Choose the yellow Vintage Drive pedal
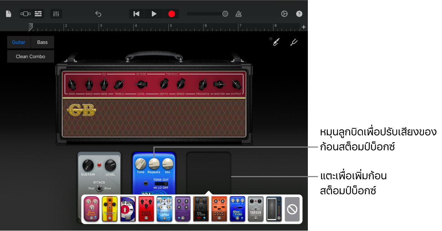The width and height of the screenshot is (442, 231). click(x=110, y=209)
